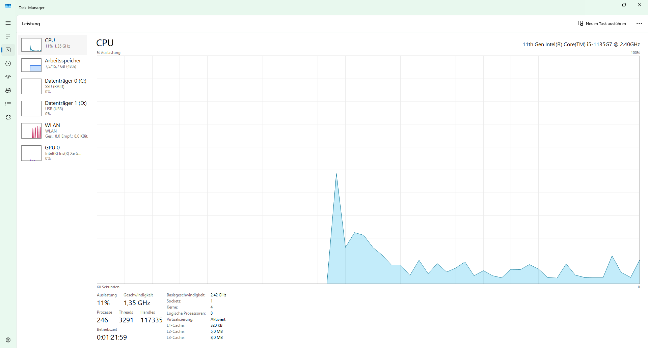Click the Auslastung value 11%
The height and width of the screenshot is (348, 648).
[103, 303]
